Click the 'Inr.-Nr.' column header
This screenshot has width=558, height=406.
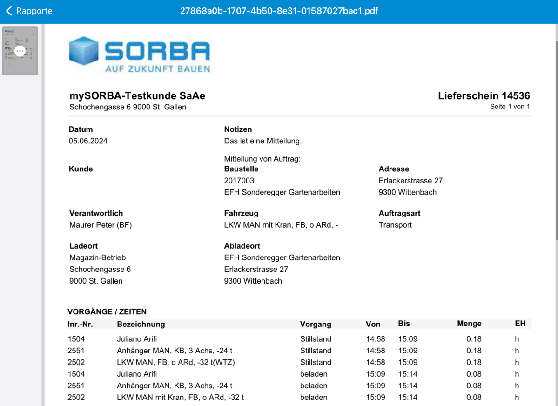coord(80,324)
